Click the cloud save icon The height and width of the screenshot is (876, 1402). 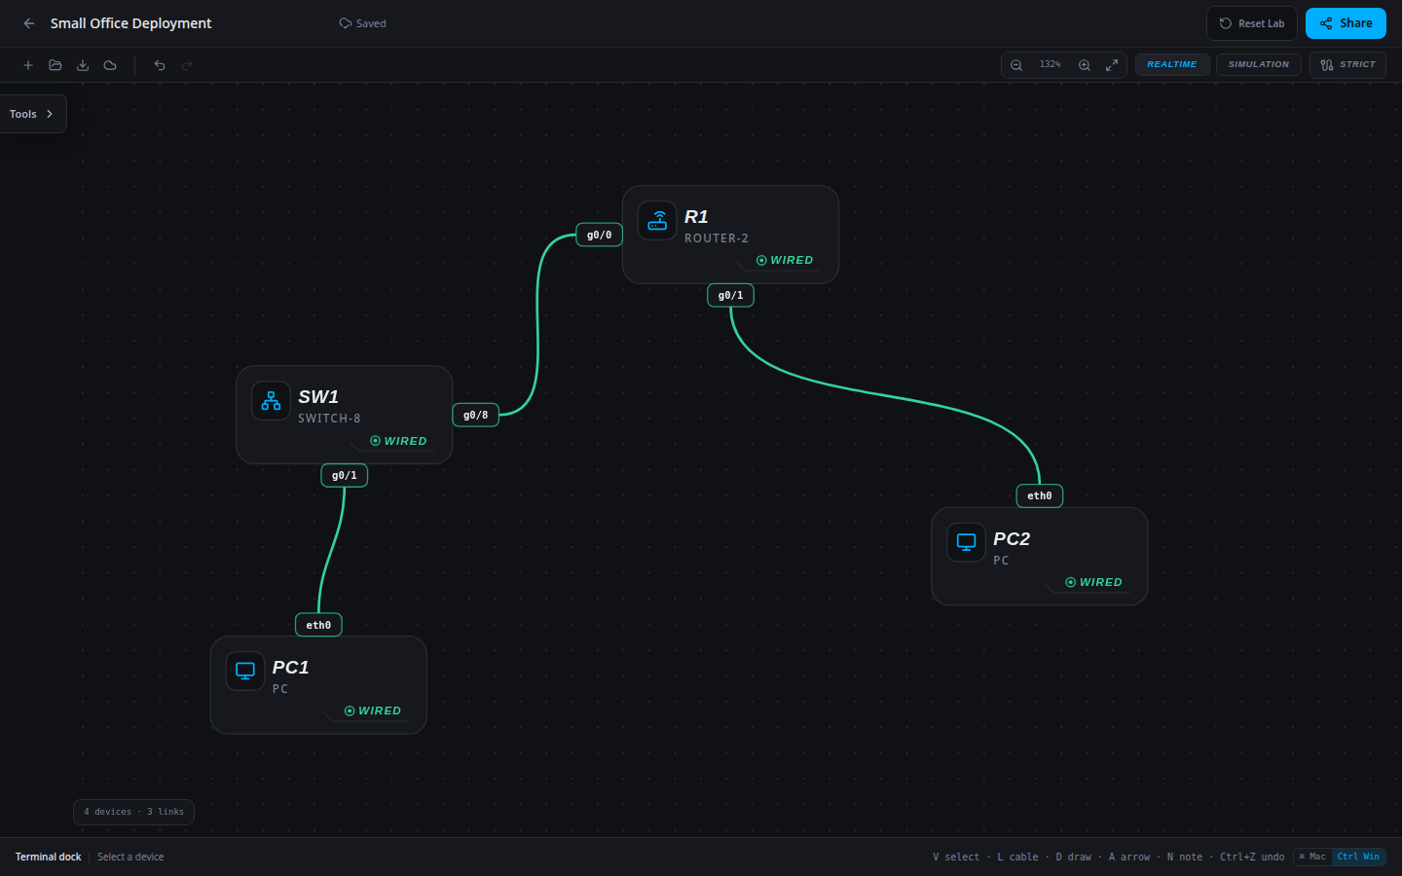tap(110, 65)
